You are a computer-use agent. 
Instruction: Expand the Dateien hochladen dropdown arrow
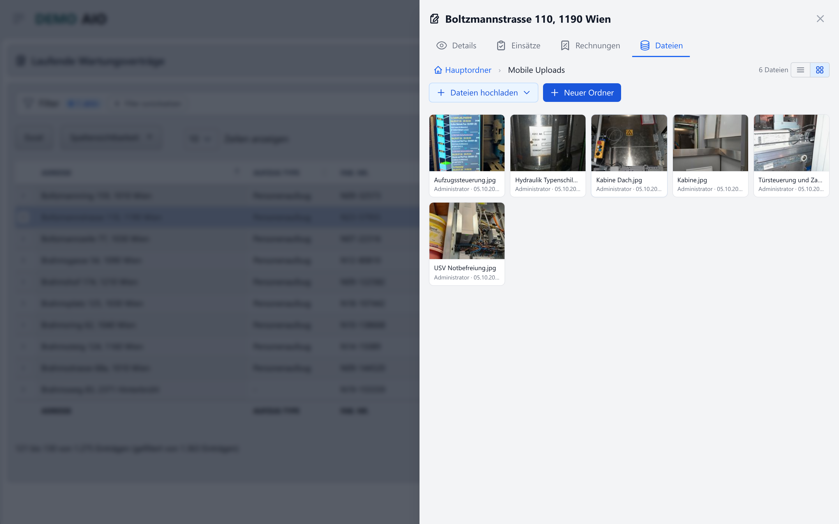(527, 93)
